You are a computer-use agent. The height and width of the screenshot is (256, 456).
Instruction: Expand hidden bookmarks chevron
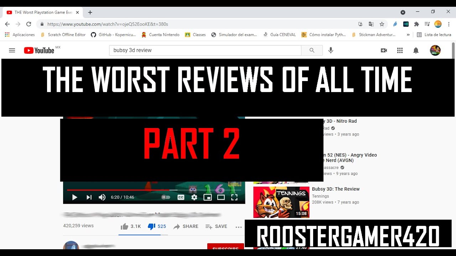click(x=408, y=35)
